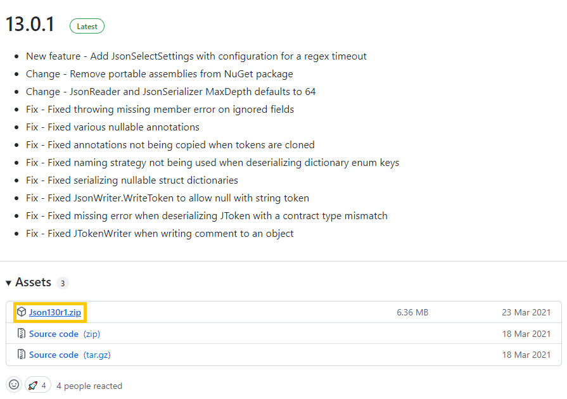Click the 13.0.1 release title
Screen dimensions: 567x399
[30, 25]
